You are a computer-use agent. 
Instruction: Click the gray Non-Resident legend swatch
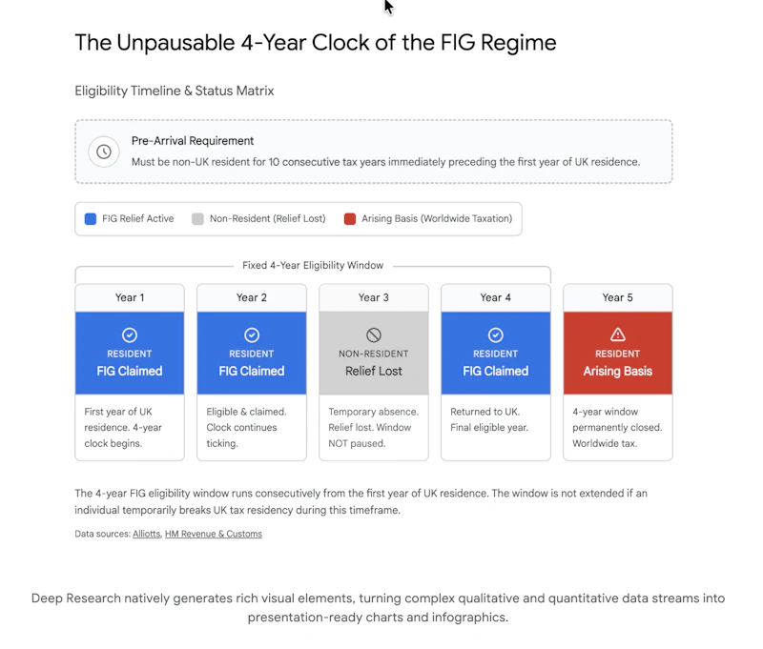point(197,219)
